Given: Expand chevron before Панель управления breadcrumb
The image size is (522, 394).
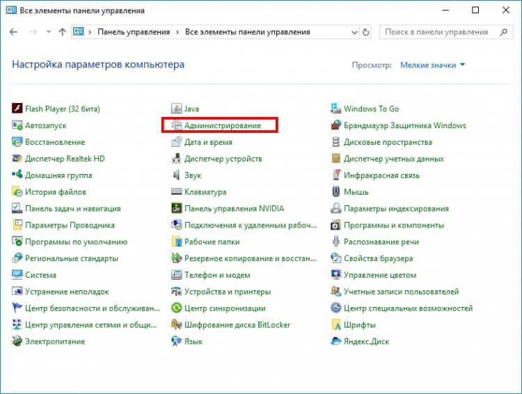Looking at the screenshot, I should tap(90, 32).
